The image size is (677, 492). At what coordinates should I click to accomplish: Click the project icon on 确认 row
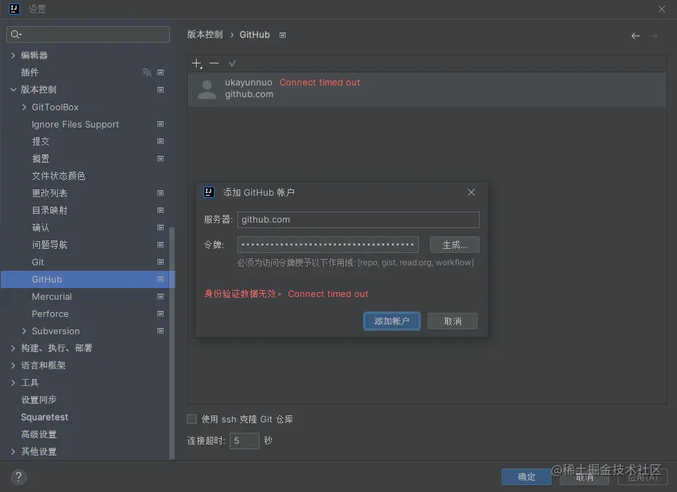pos(160,227)
